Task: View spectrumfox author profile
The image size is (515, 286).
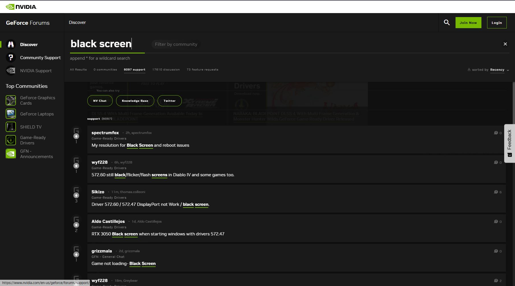Action: tap(105, 133)
